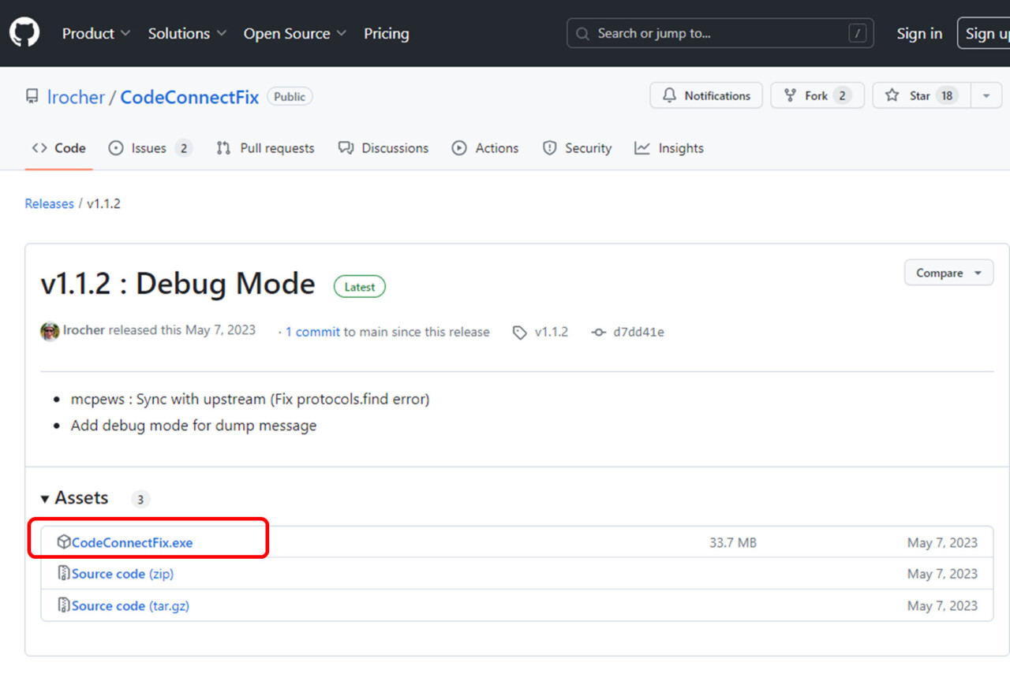Open the Discussions tab
Screen dimensions: 1010x681
click(383, 148)
